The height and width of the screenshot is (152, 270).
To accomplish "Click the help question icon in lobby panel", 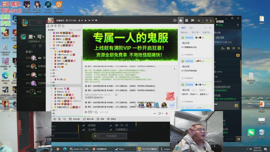I will tap(206, 28).
